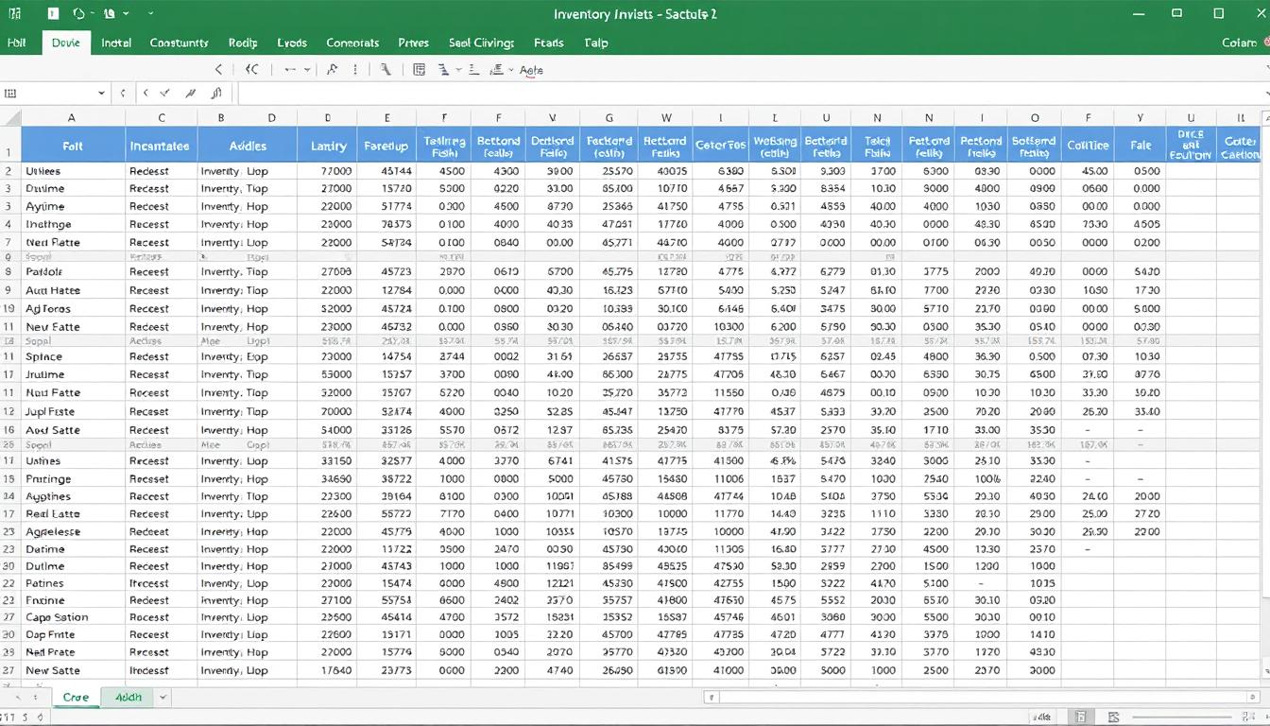Click the pin-like icon in the toolbar

tap(333, 69)
